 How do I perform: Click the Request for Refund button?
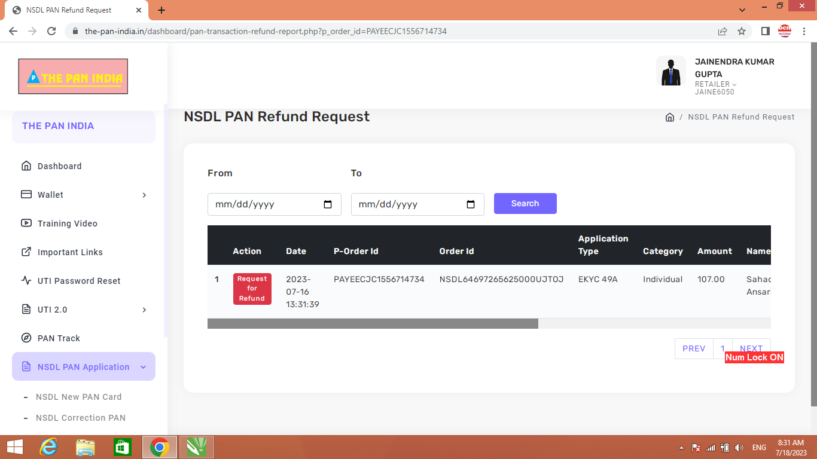(x=252, y=289)
